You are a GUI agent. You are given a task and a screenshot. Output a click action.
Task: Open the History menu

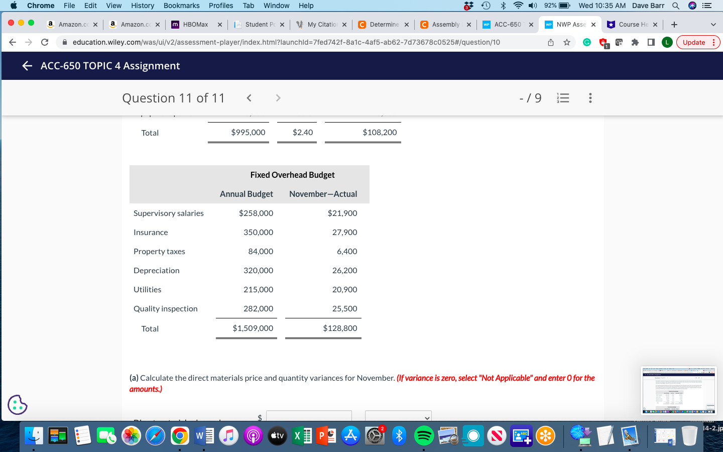click(143, 6)
